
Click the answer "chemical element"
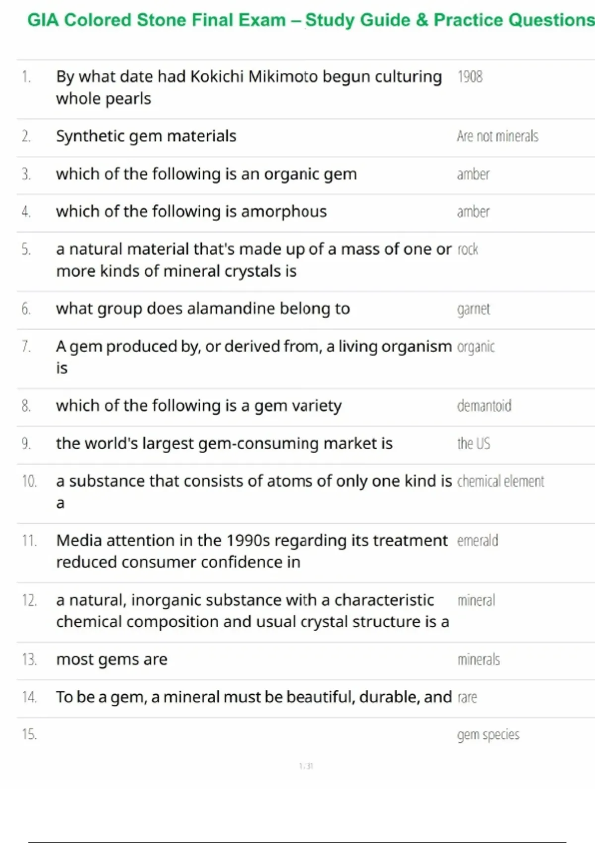[500, 481]
